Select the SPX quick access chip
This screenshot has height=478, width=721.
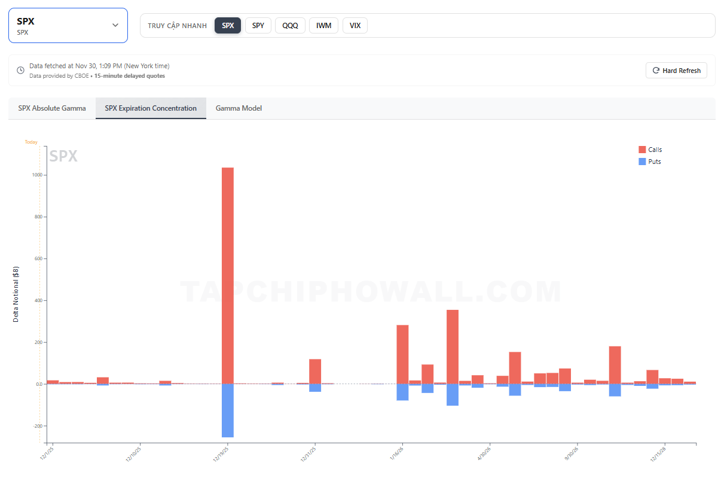coord(228,26)
